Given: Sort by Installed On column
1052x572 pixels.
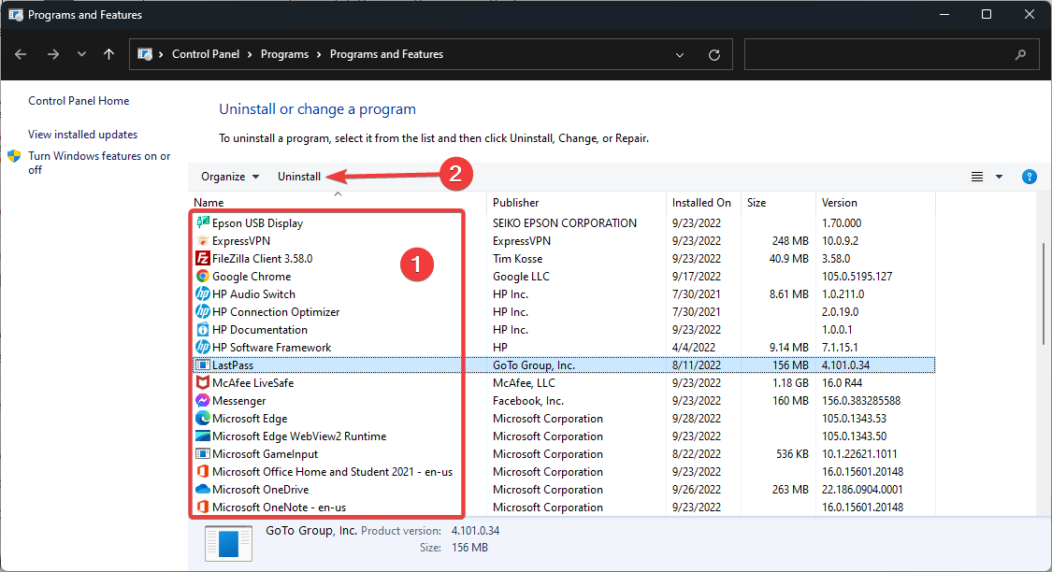Looking at the screenshot, I should 703,202.
